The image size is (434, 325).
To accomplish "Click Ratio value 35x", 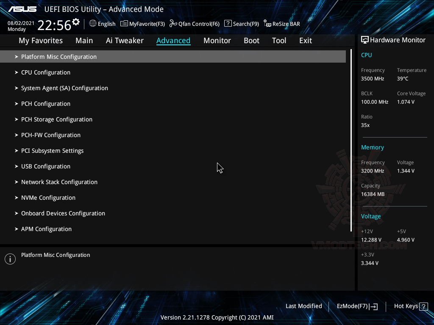I will pyautogui.click(x=365, y=125).
